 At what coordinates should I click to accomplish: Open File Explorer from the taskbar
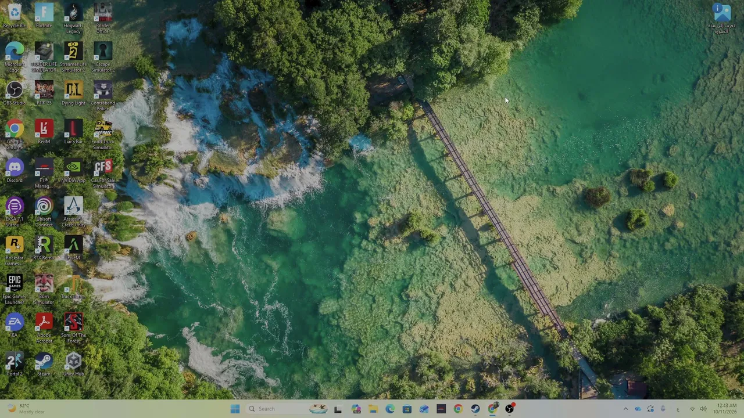[x=373, y=409]
